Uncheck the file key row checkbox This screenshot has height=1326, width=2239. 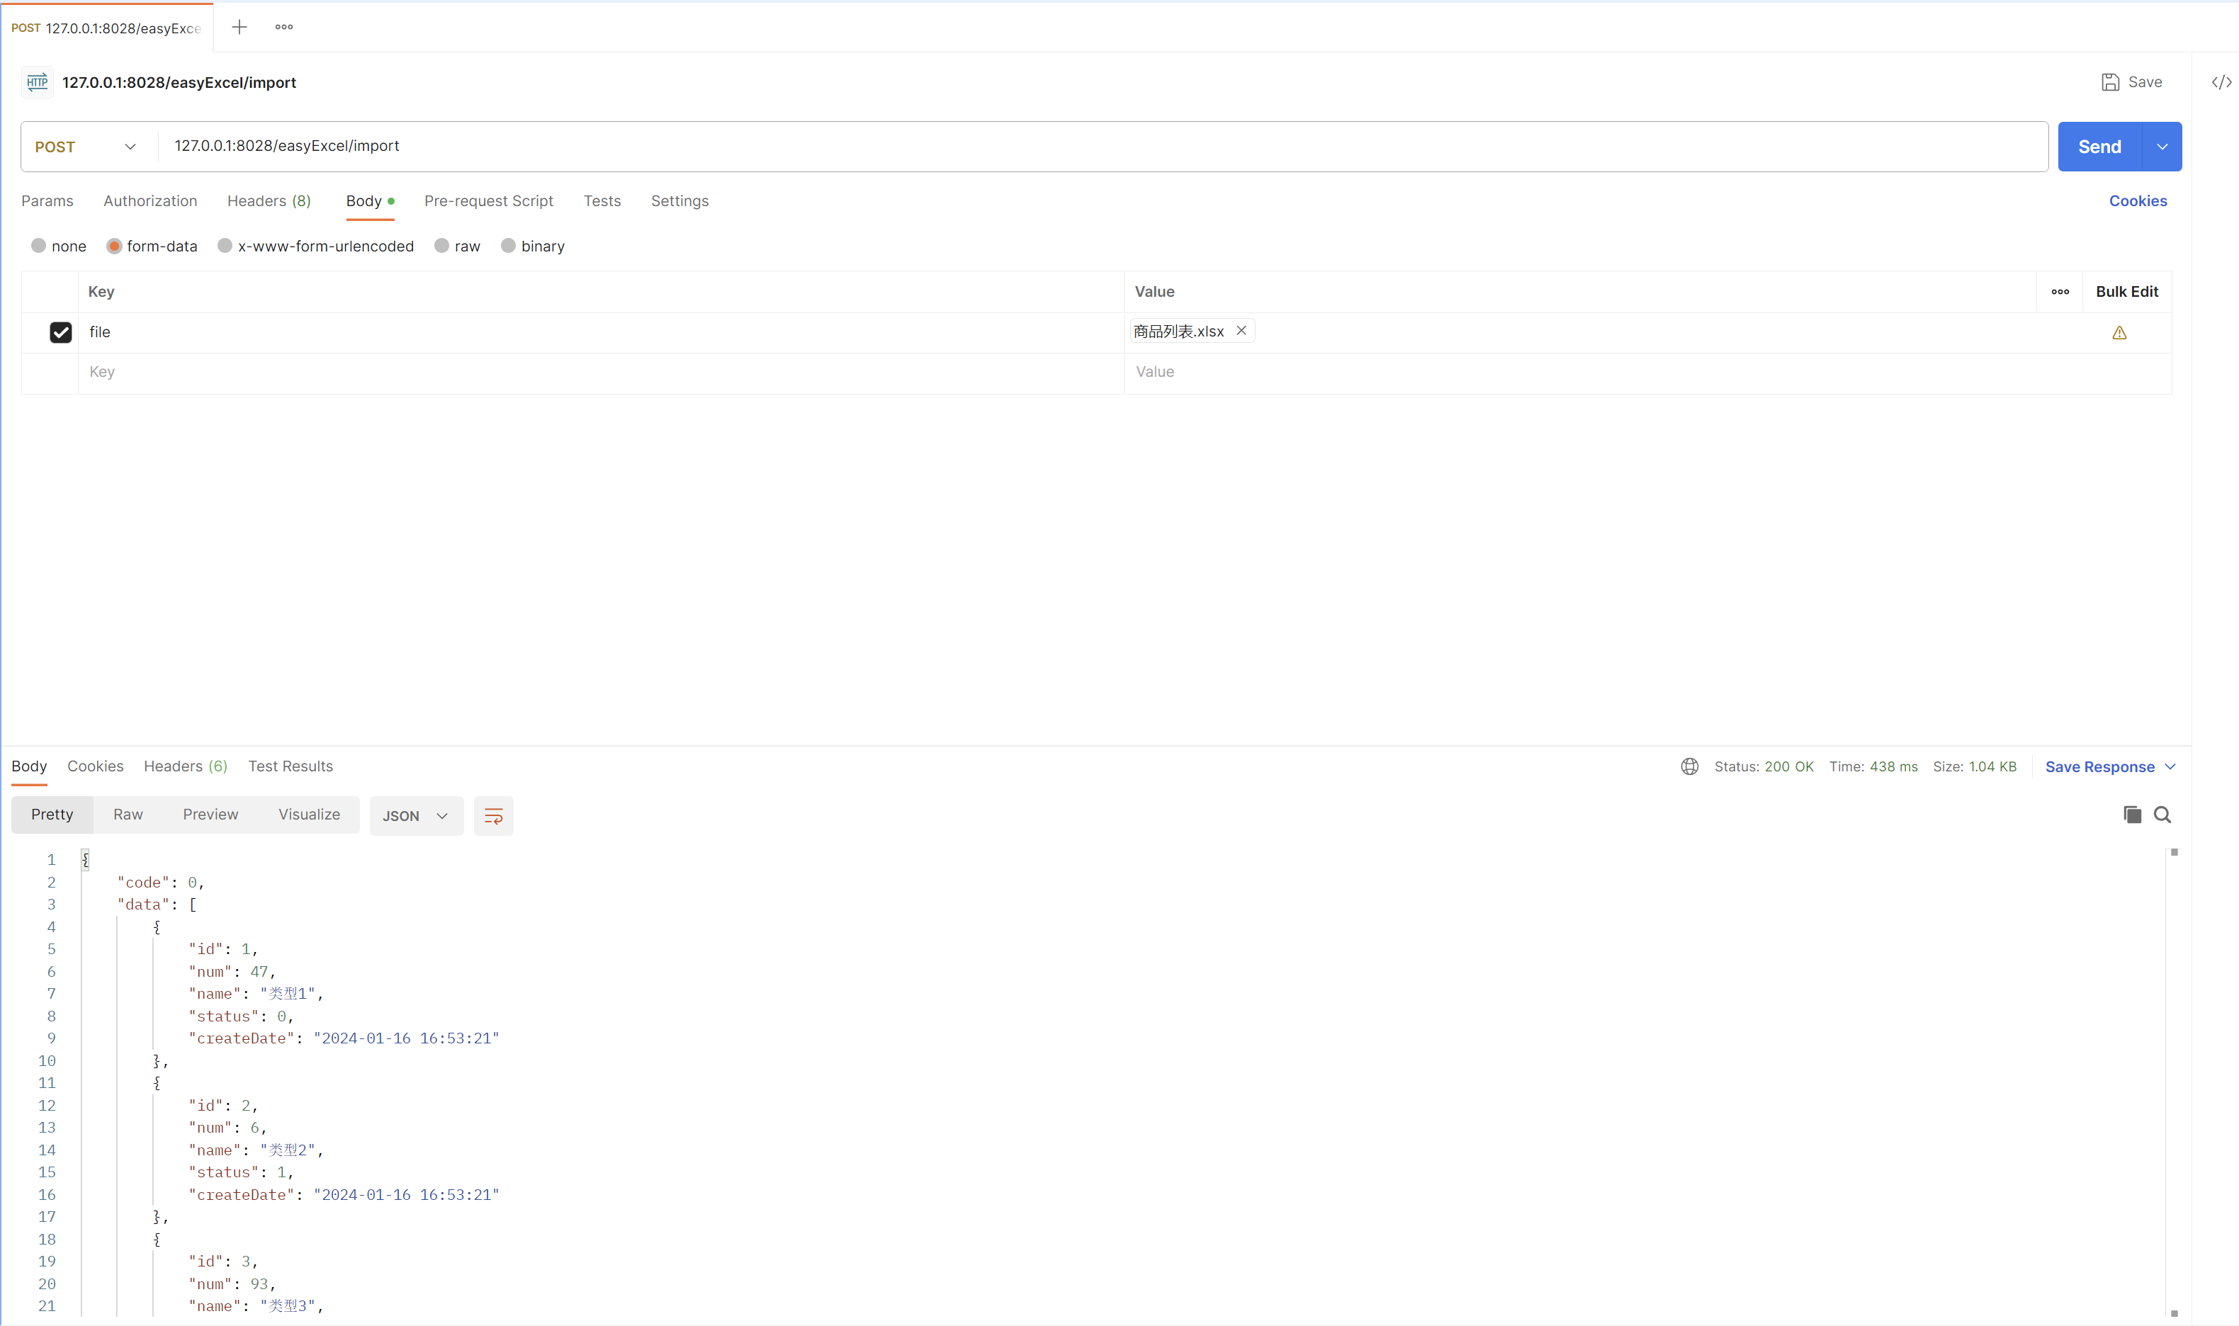pyautogui.click(x=61, y=332)
